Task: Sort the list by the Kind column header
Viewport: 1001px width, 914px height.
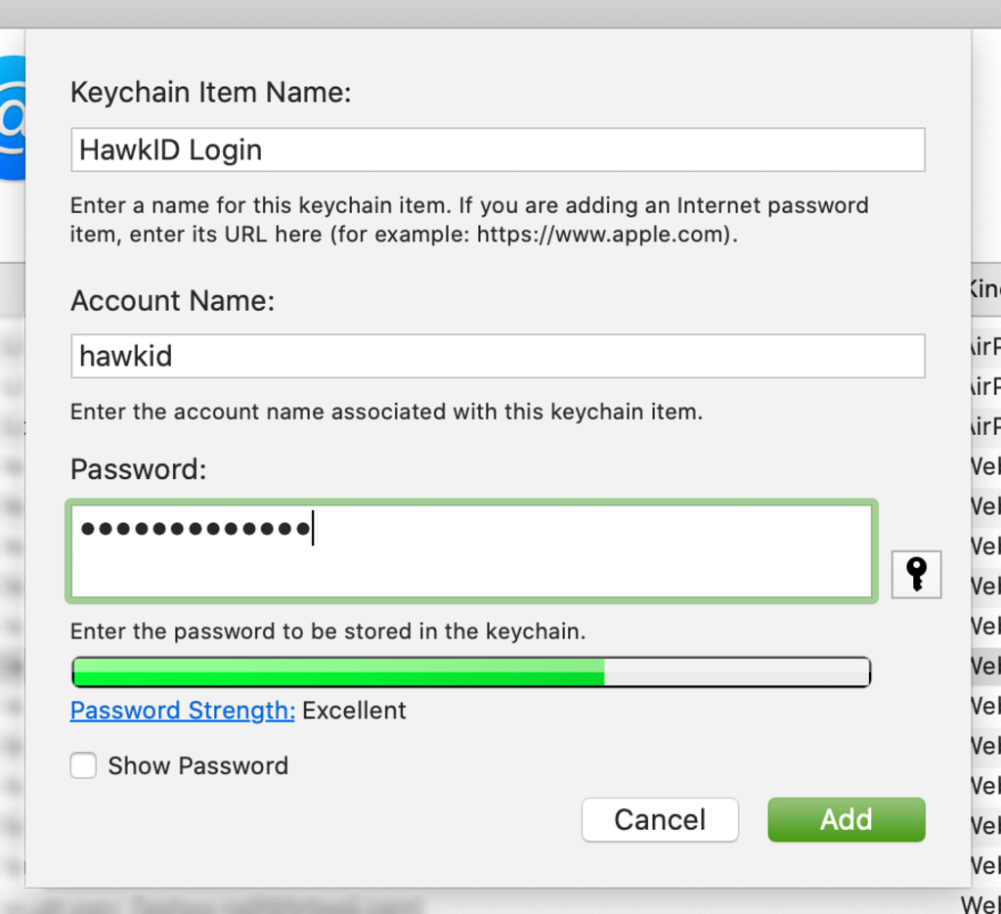Action: click(987, 289)
